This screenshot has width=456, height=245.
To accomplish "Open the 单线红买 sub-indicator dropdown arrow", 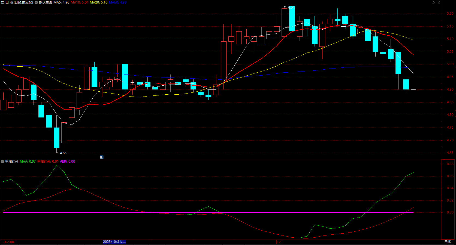I will tap(2, 162).
